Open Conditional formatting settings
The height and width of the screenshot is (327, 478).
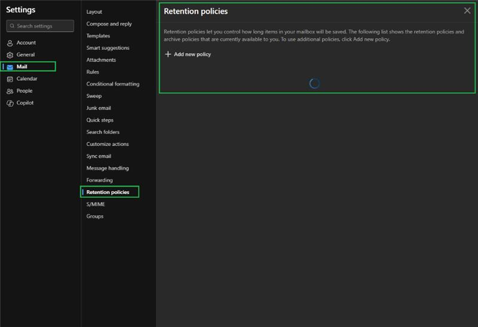click(x=113, y=84)
